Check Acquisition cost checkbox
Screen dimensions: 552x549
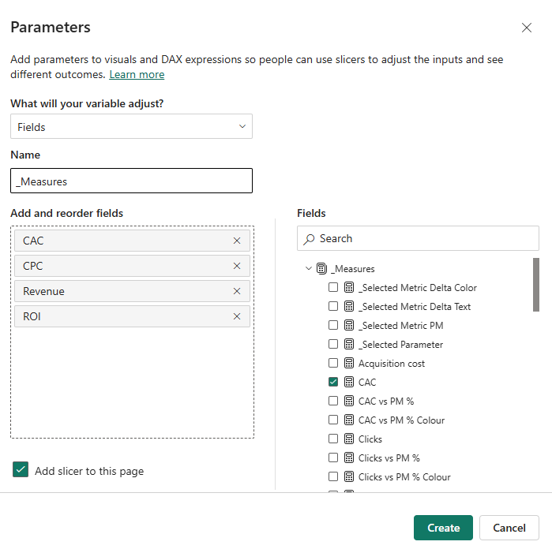click(x=333, y=363)
